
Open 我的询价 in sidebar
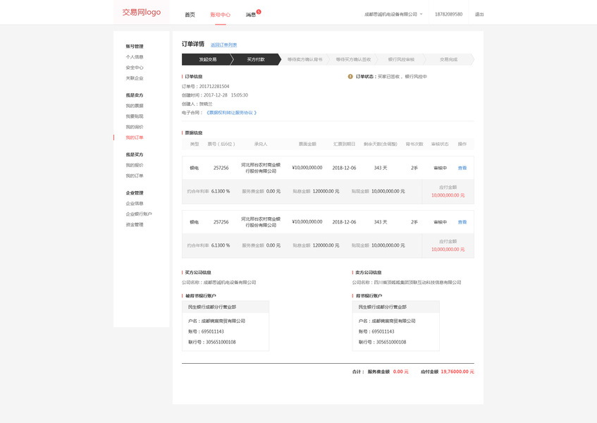135,127
